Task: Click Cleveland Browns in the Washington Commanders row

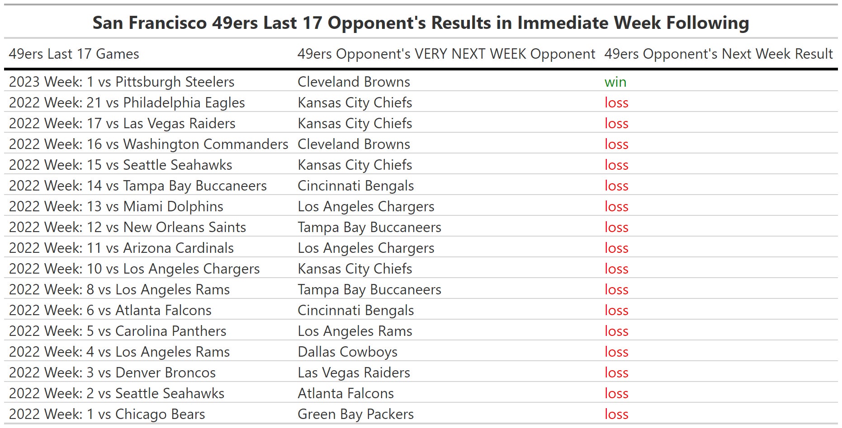Action: point(354,144)
